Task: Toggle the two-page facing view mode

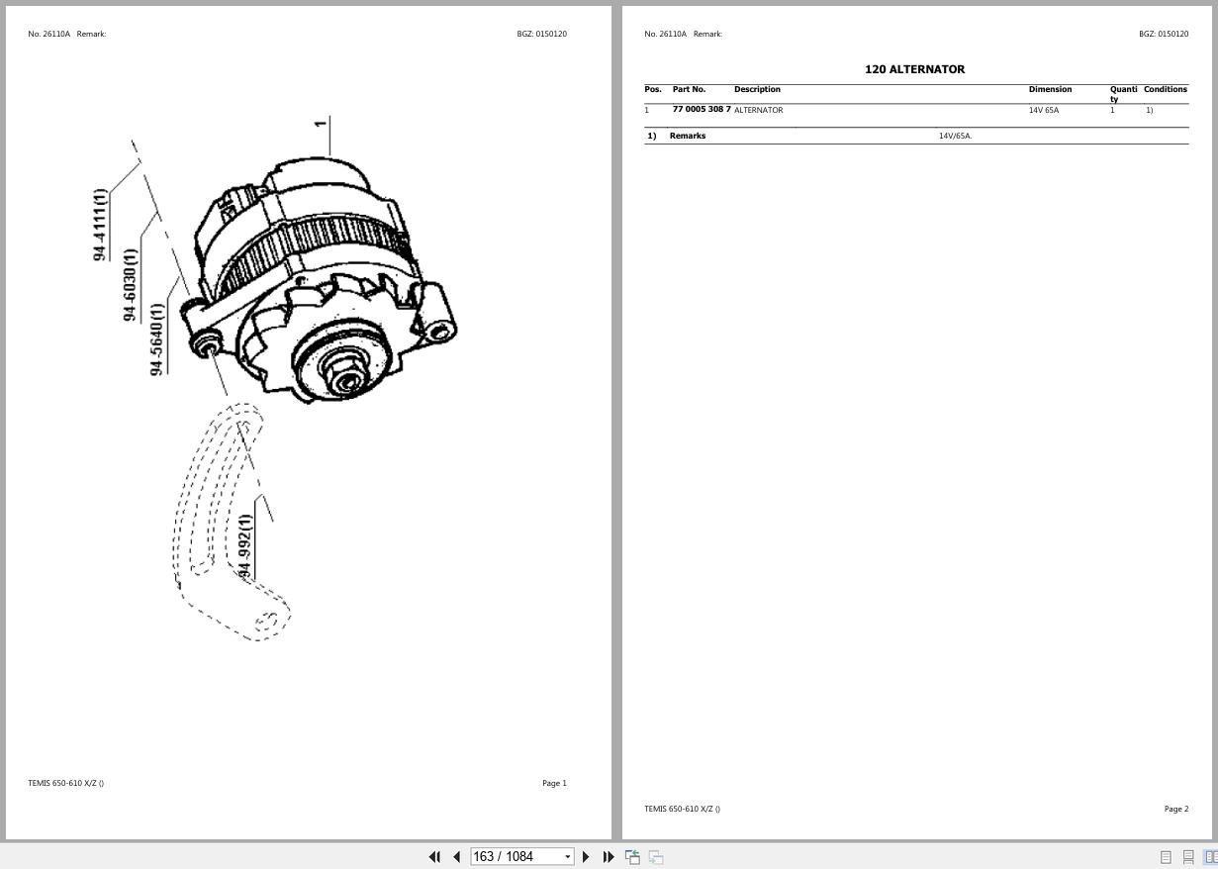Action: 1211,857
